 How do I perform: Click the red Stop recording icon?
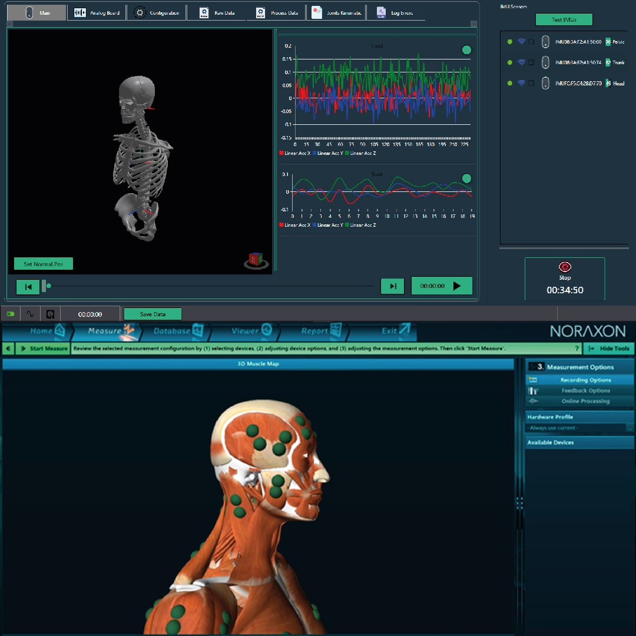tap(565, 267)
